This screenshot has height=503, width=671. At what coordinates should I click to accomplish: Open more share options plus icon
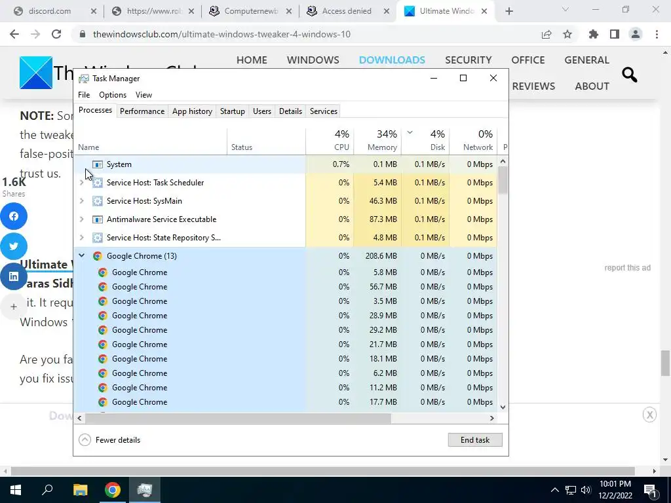(14, 307)
